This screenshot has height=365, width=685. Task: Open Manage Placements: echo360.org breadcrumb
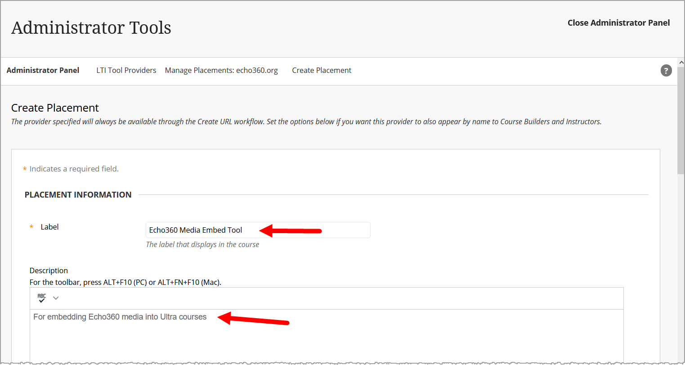[221, 70]
